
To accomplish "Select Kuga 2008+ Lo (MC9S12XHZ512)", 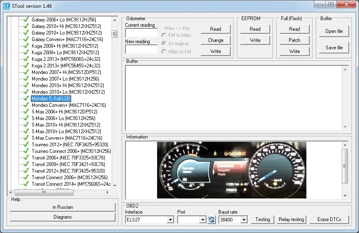I will [x=65, y=53].
